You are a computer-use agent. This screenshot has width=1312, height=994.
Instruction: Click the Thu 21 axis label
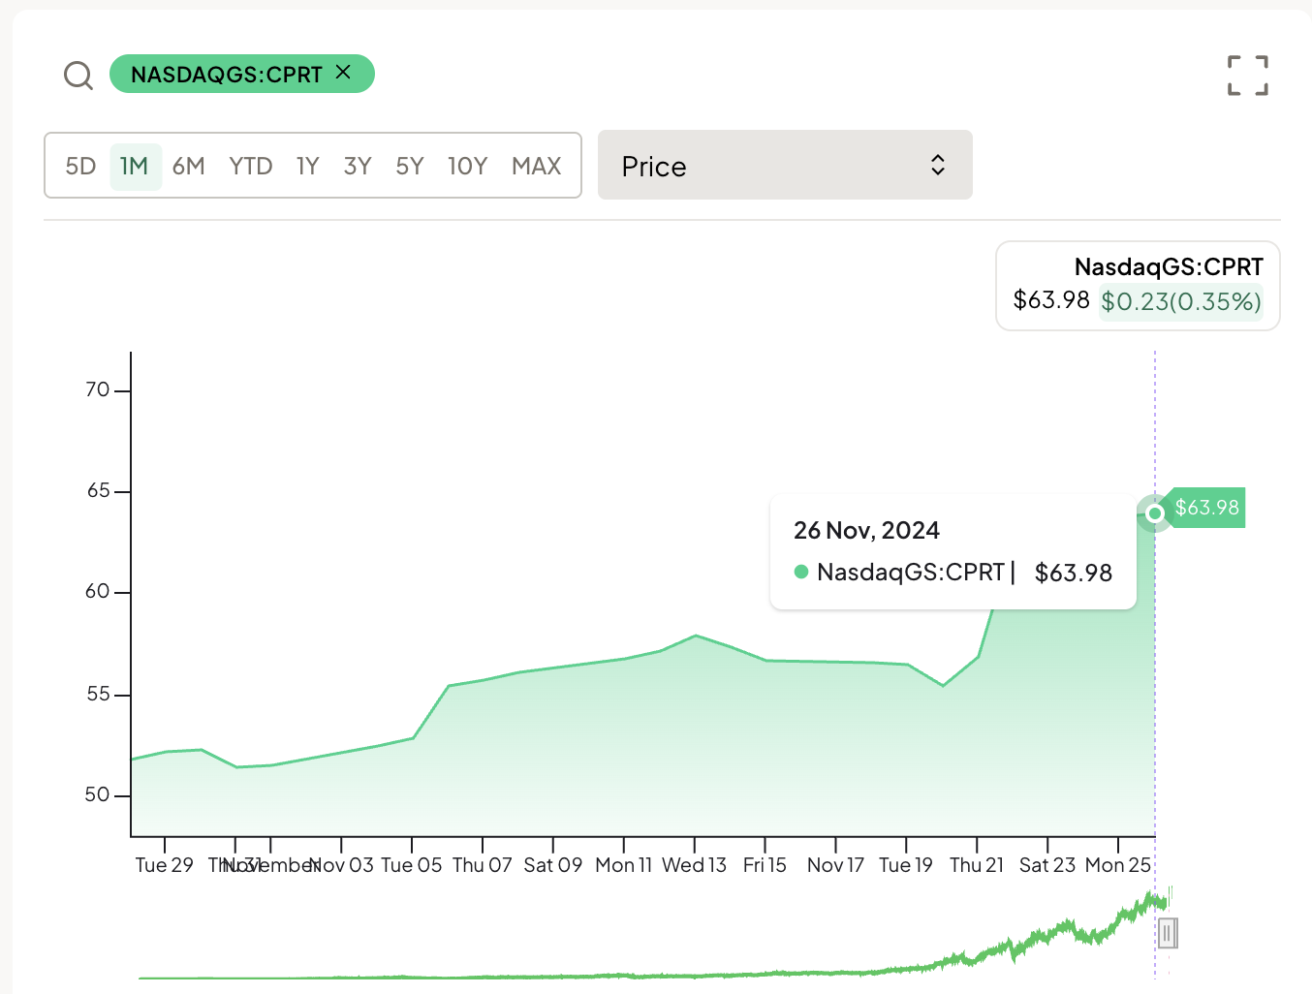tap(977, 865)
